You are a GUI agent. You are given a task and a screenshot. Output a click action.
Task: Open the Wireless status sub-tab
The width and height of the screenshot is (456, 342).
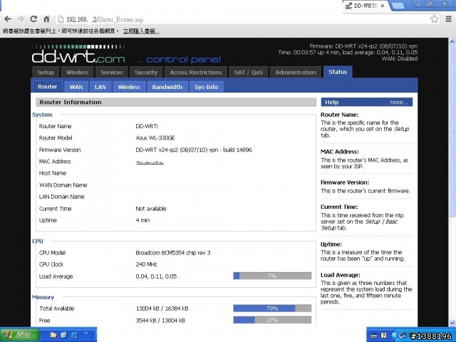pyautogui.click(x=129, y=87)
